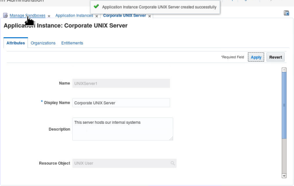Click the Resource Object label

pyautogui.click(x=54, y=163)
